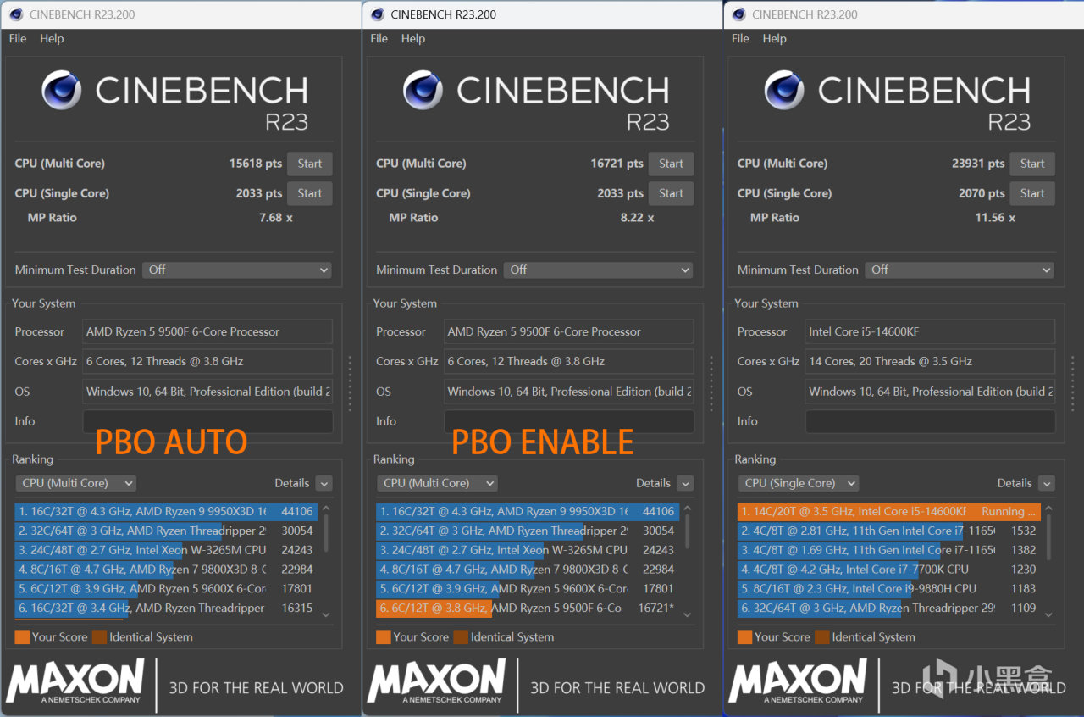
Task: Click the Processor field reading Intel Core i5-14600KF
Action: pyautogui.click(x=930, y=331)
